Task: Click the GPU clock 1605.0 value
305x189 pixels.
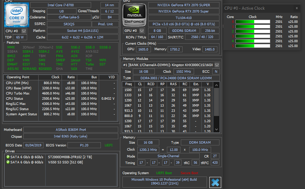Action: pyautogui.click(x=143, y=49)
